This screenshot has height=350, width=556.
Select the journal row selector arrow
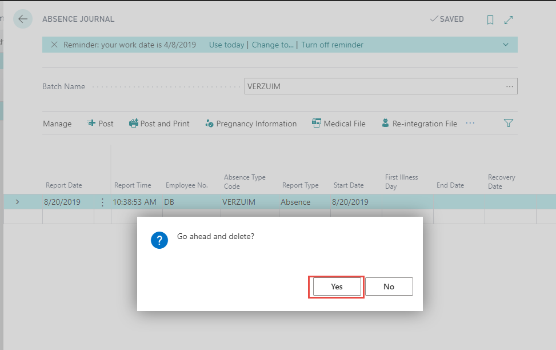coord(17,201)
